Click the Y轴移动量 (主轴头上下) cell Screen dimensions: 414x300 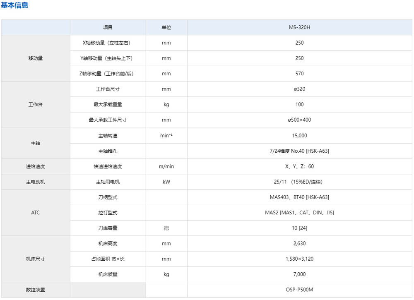(108, 58)
